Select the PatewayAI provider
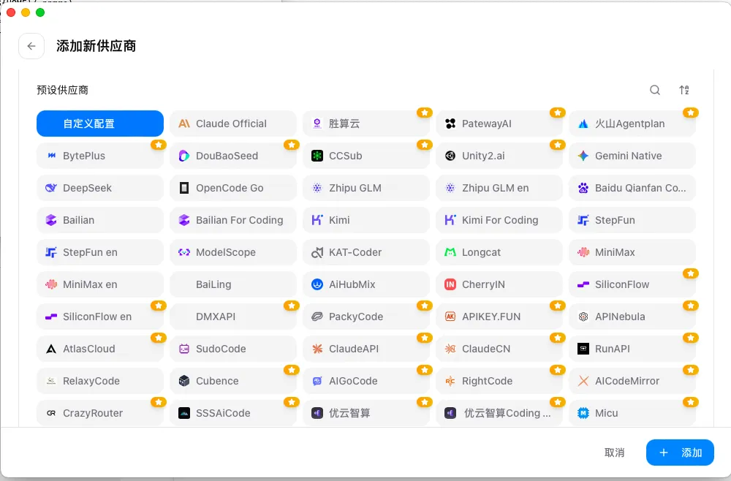 [499, 124]
